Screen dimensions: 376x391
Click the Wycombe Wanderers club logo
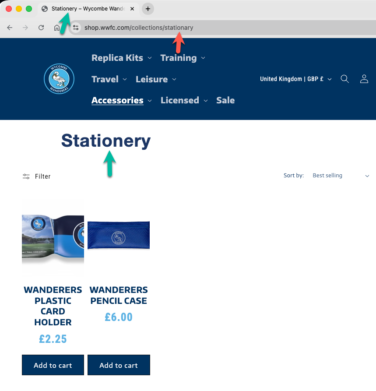[x=59, y=79]
